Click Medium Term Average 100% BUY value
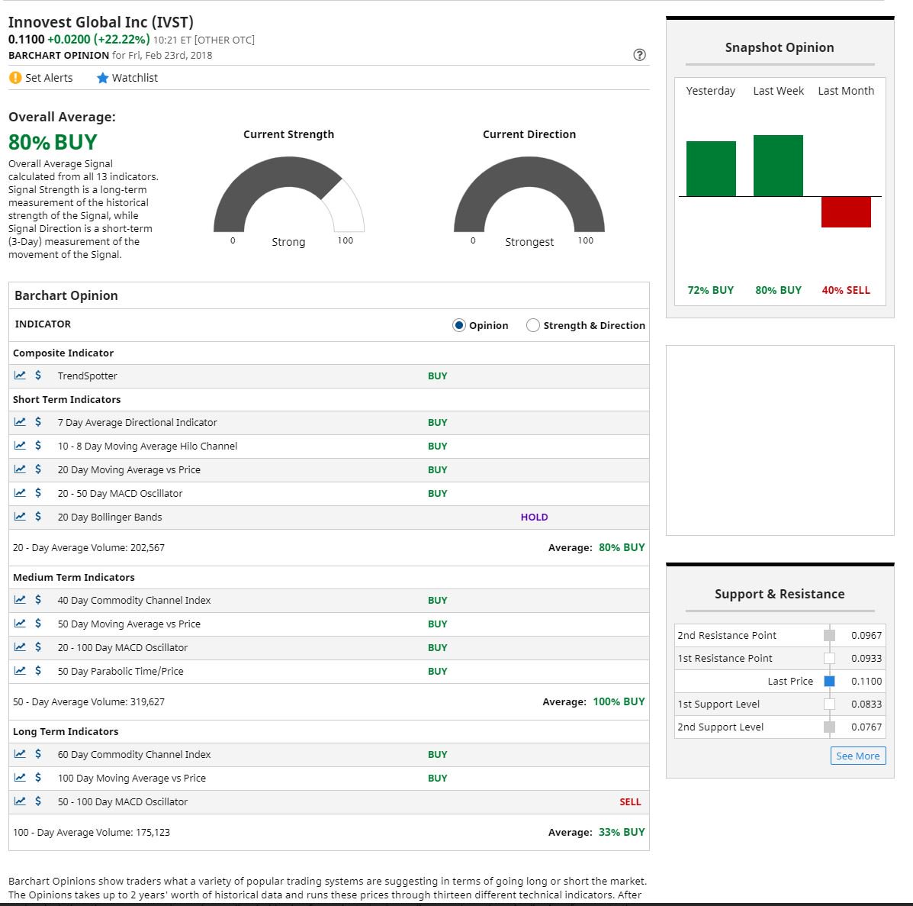Image resolution: width=913 pixels, height=906 pixels. (619, 701)
